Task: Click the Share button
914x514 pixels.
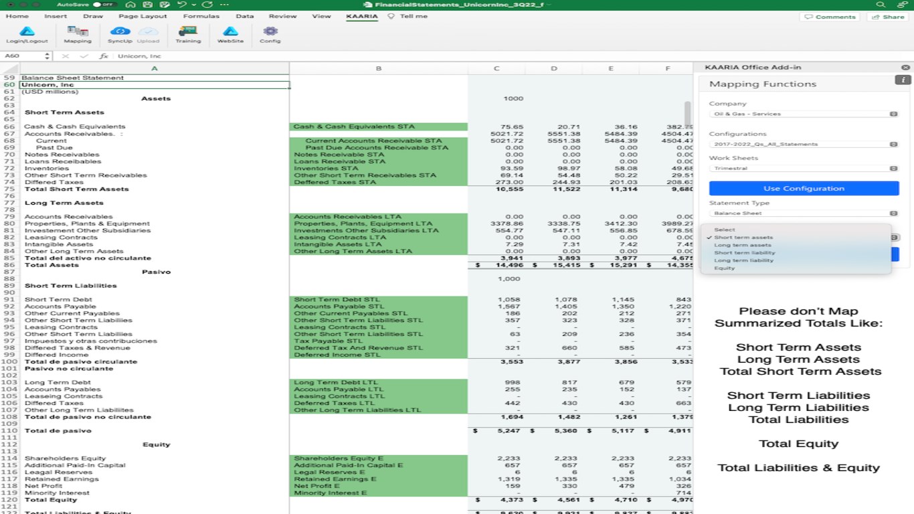Action: coord(887,17)
